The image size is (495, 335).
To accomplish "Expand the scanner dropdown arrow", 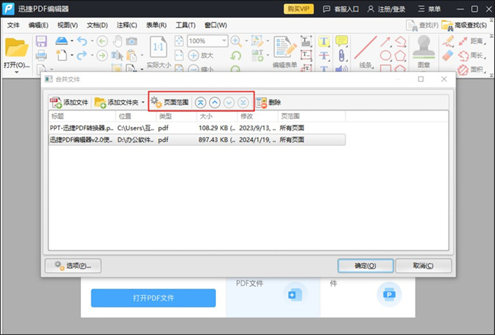I will 72,40.
